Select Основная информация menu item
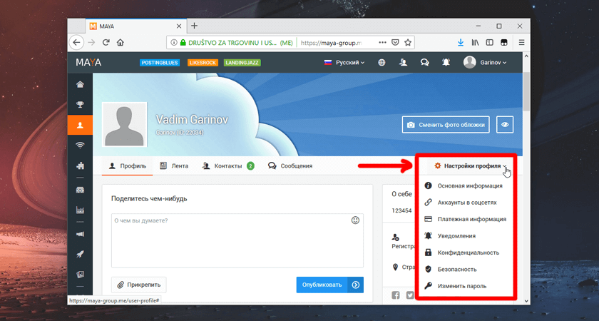Screen dimensions: 599x321 pos(466,185)
